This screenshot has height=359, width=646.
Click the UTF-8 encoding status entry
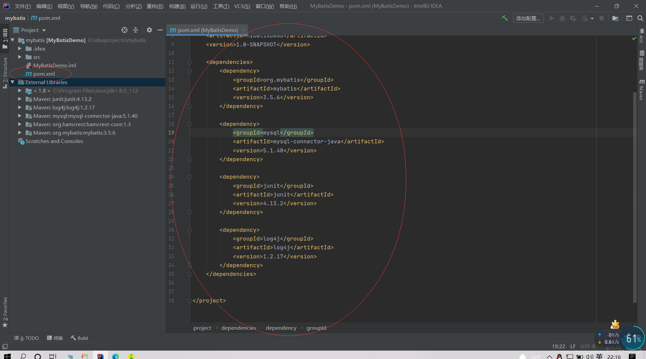[588, 346]
